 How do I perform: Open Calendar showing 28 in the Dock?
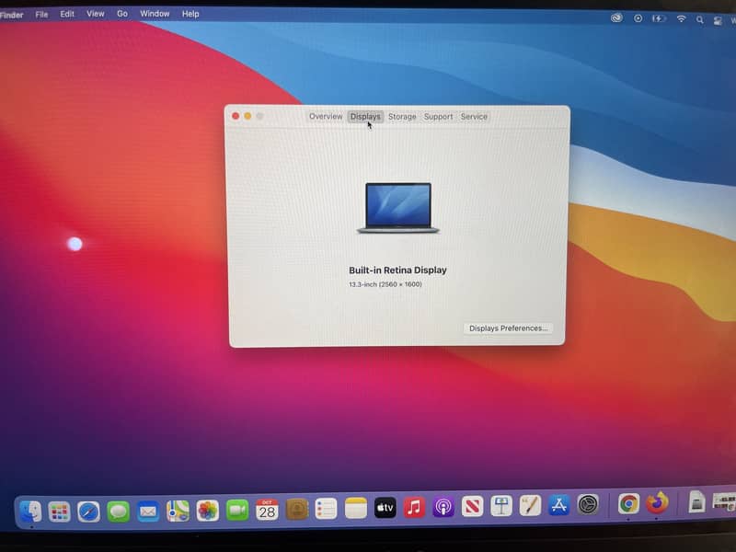[267, 510]
